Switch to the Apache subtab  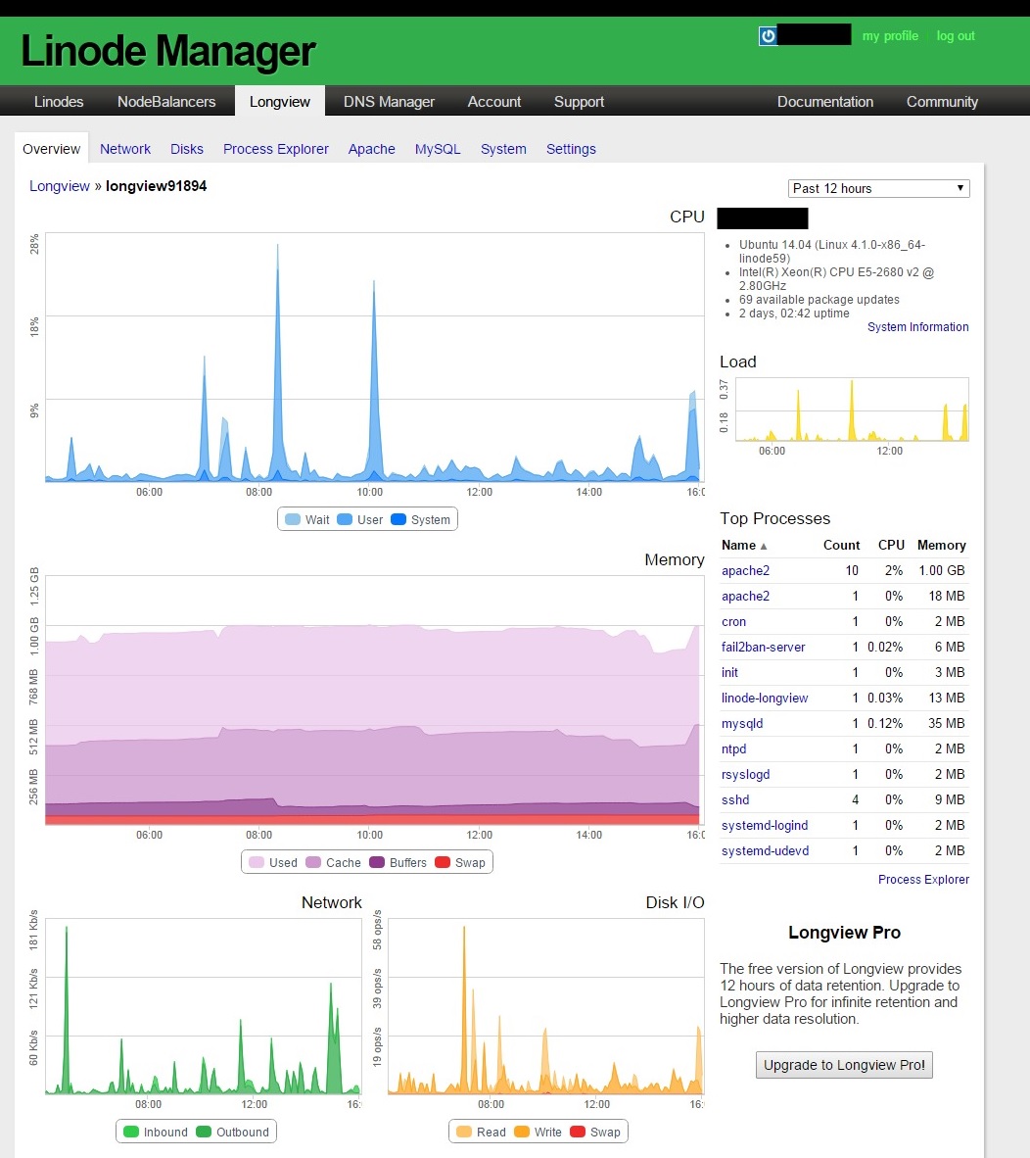click(372, 149)
